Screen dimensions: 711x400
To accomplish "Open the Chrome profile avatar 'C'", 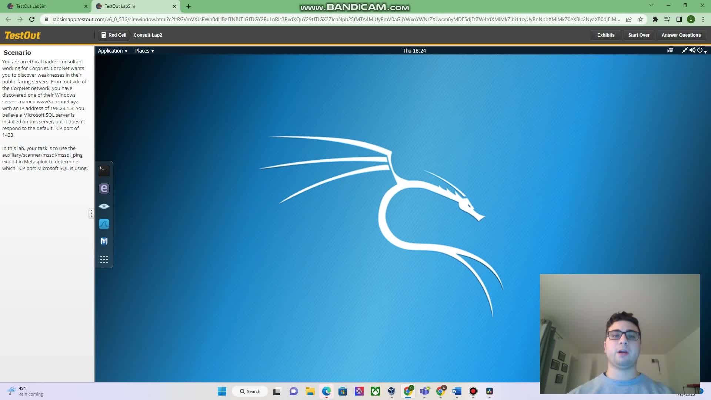I will click(691, 19).
